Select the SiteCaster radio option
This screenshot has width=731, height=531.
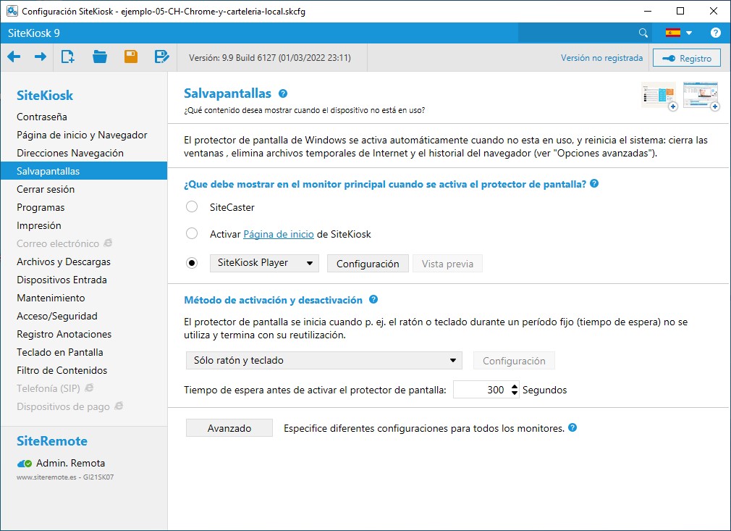click(x=192, y=207)
